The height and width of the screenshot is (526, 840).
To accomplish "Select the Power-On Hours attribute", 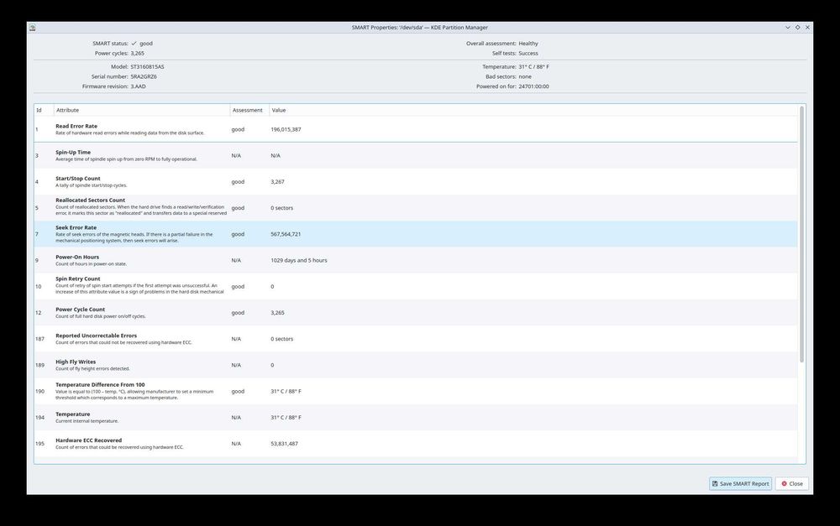I will (416, 260).
